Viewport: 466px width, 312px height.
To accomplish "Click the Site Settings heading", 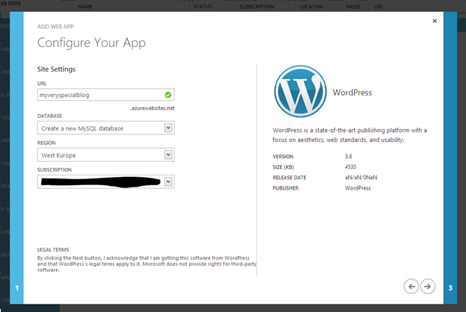I will tap(56, 69).
